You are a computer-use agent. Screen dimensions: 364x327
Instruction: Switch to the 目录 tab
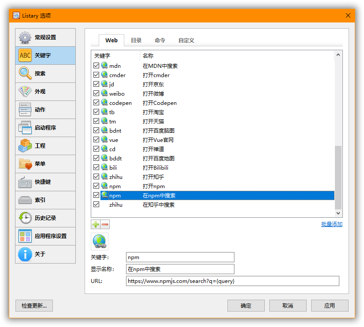(x=136, y=41)
